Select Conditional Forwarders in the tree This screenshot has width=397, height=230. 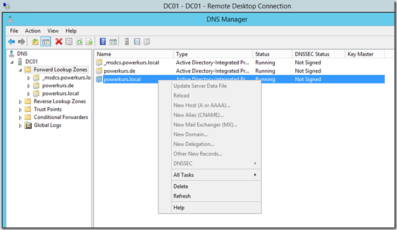point(61,117)
